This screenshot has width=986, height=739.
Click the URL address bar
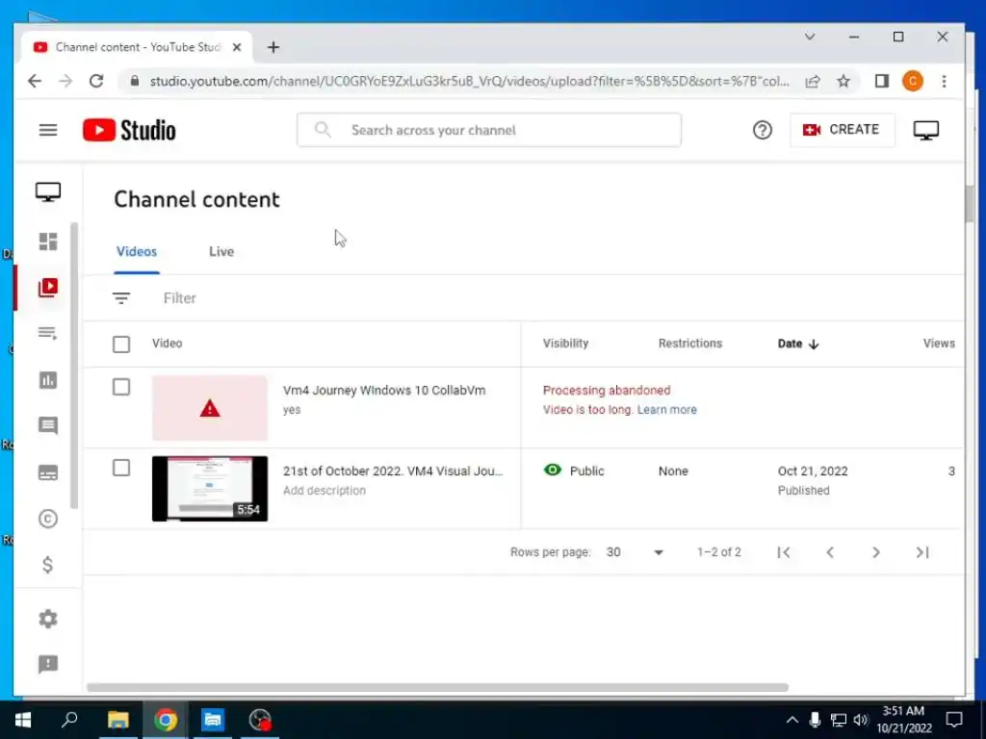(x=469, y=81)
